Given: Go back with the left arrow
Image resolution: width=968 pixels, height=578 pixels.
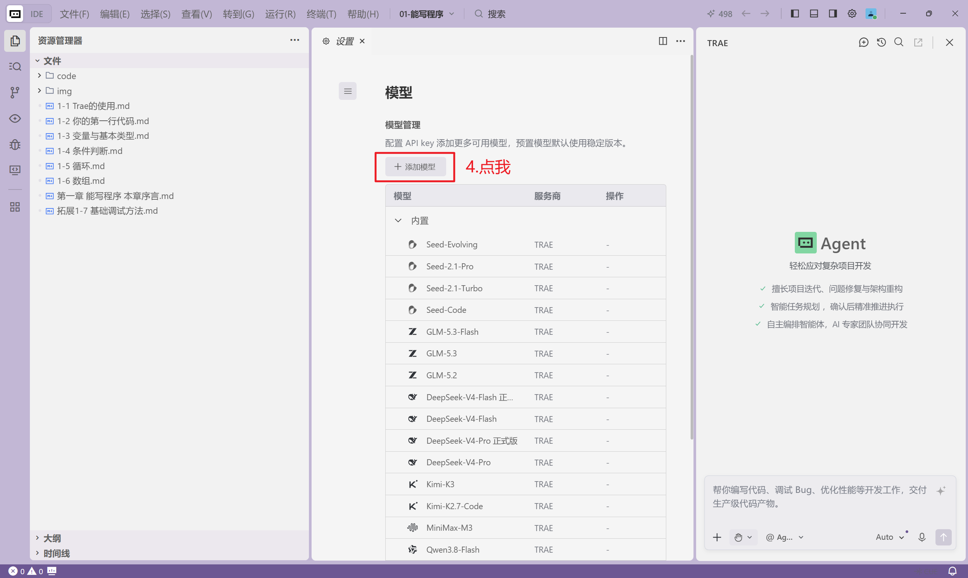Looking at the screenshot, I should (x=746, y=14).
